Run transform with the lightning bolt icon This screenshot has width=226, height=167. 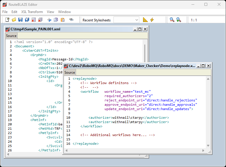tap(152, 20)
